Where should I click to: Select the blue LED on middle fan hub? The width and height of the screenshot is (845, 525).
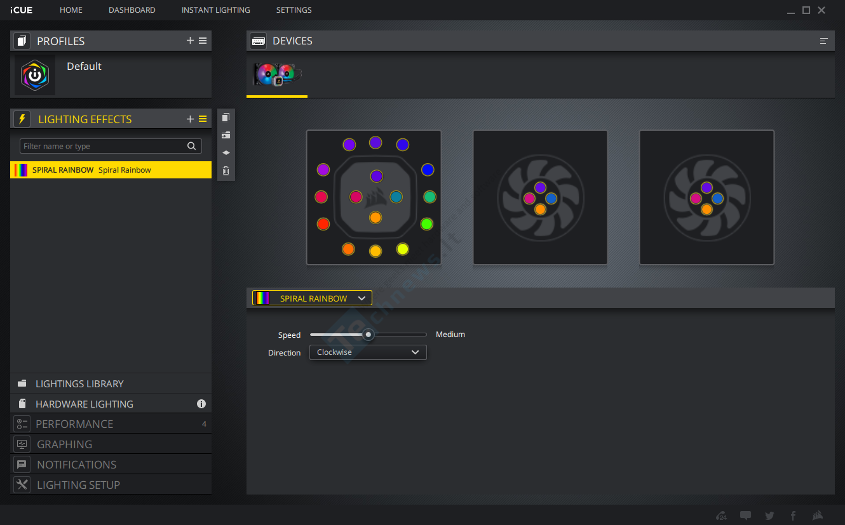551,199
